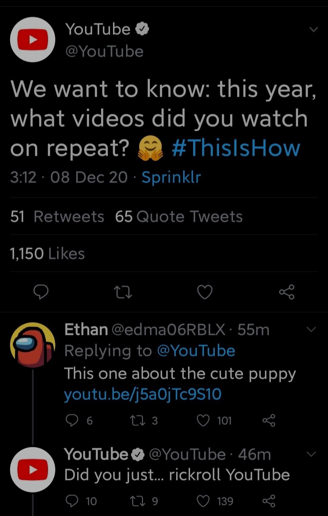
Task: Reply to YouTube's rickroll response
Action: click(x=72, y=501)
